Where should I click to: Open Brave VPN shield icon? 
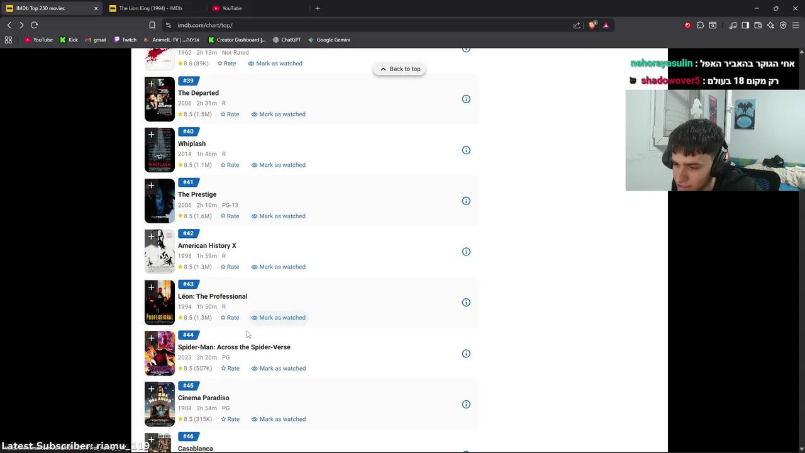tap(783, 25)
